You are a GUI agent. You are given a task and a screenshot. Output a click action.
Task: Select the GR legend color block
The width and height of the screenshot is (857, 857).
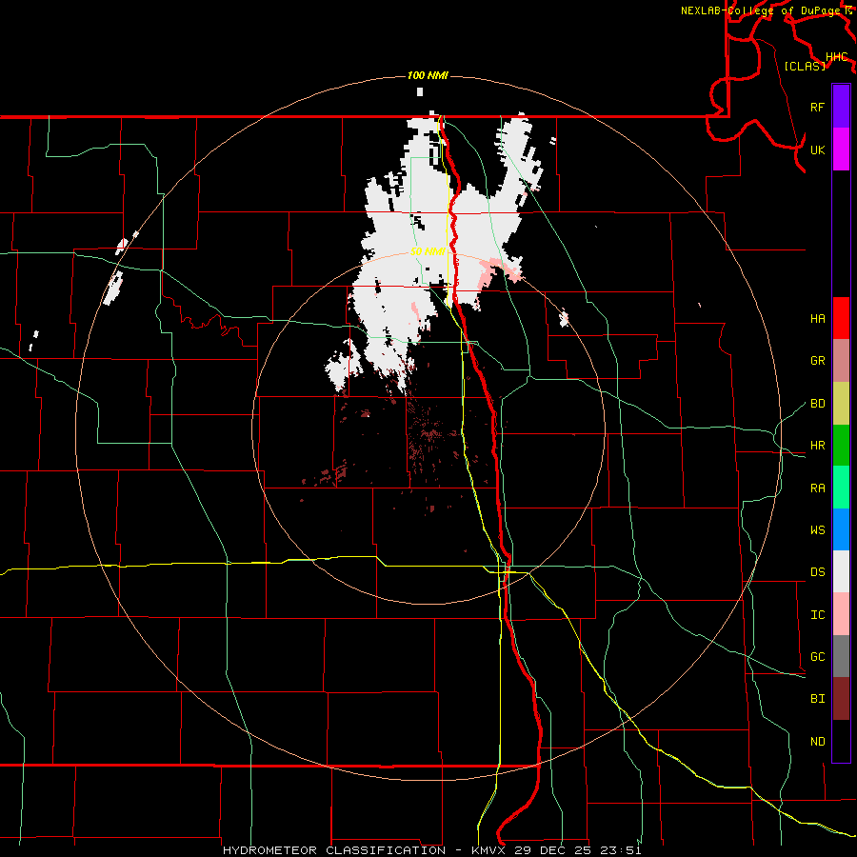click(841, 361)
